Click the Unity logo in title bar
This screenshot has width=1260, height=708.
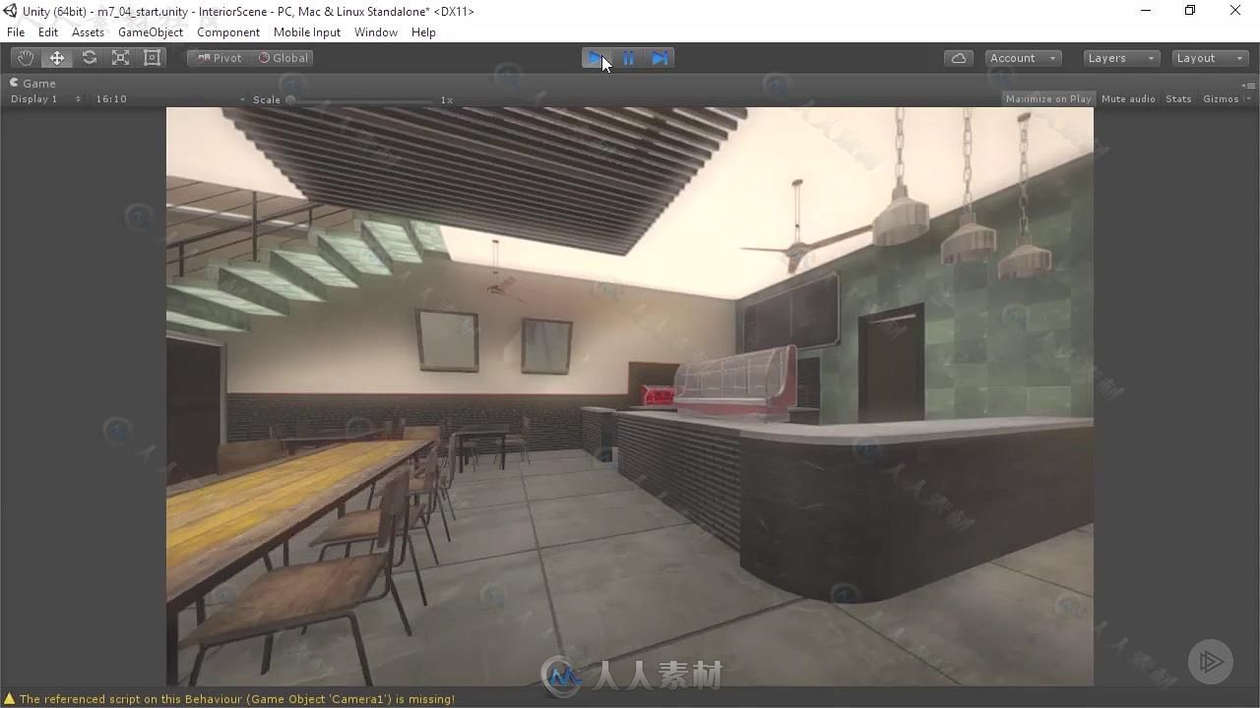(x=10, y=11)
